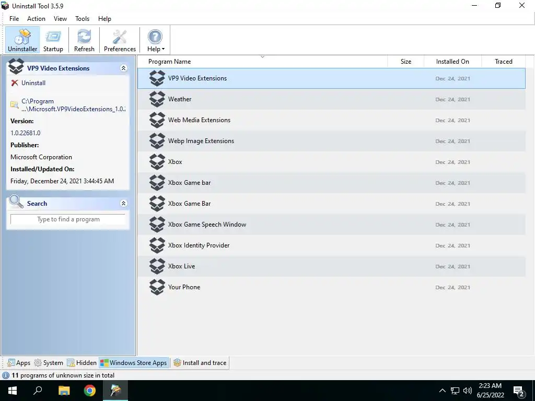Refresh the program list
Viewport: 535px width, 401px height.
[84, 40]
